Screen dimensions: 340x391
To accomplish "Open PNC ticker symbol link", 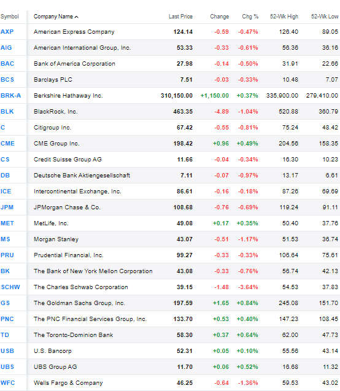I will click(7, 319).
